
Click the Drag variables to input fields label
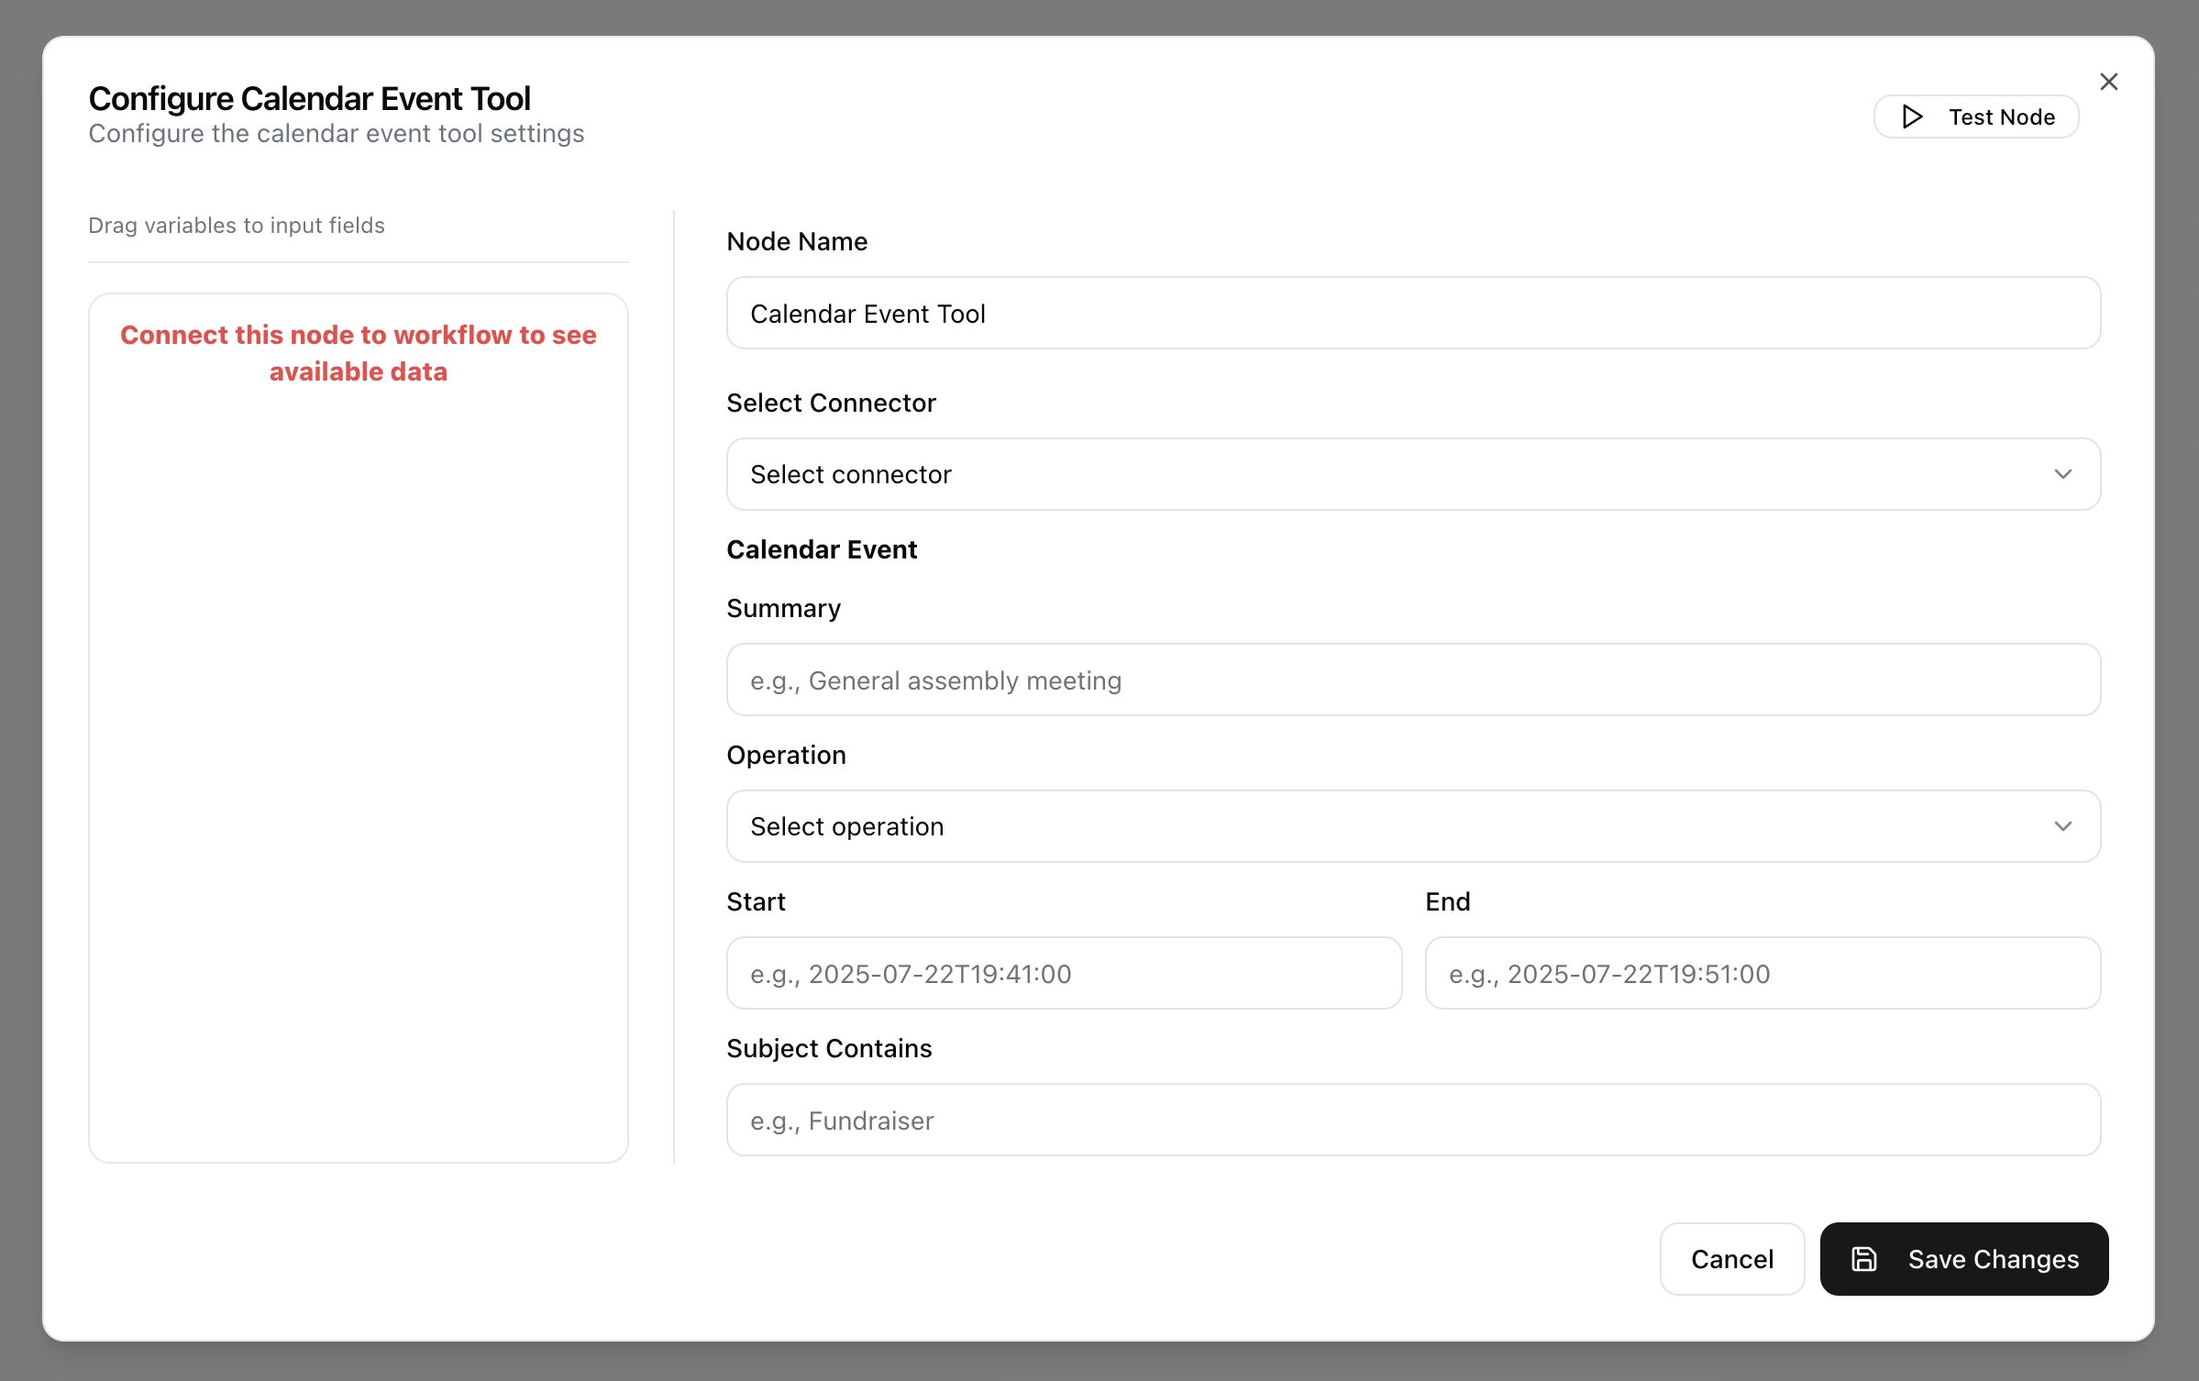click(x=237, y=226)
